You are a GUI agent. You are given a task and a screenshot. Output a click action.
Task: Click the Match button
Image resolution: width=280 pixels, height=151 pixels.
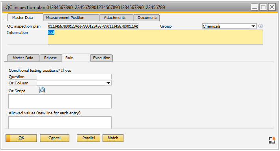pos(113,138)
